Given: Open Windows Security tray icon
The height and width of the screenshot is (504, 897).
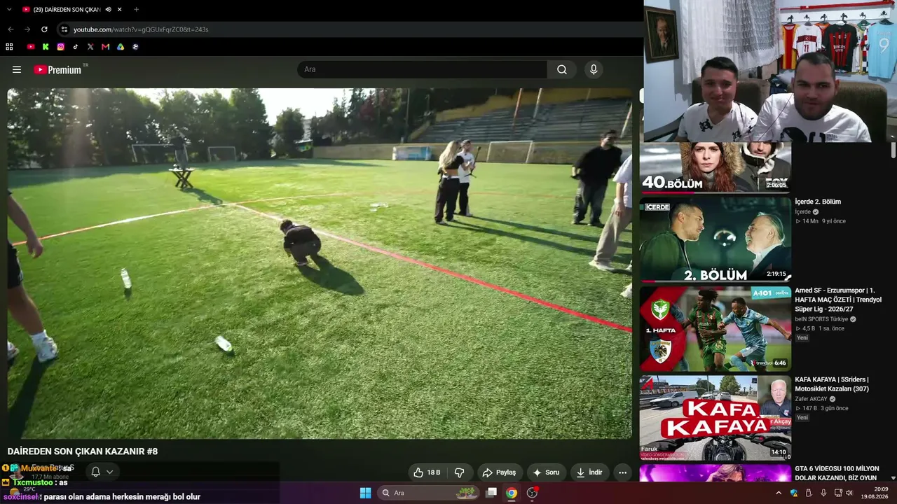Looking at the screenshot, I should coord(793,493).
